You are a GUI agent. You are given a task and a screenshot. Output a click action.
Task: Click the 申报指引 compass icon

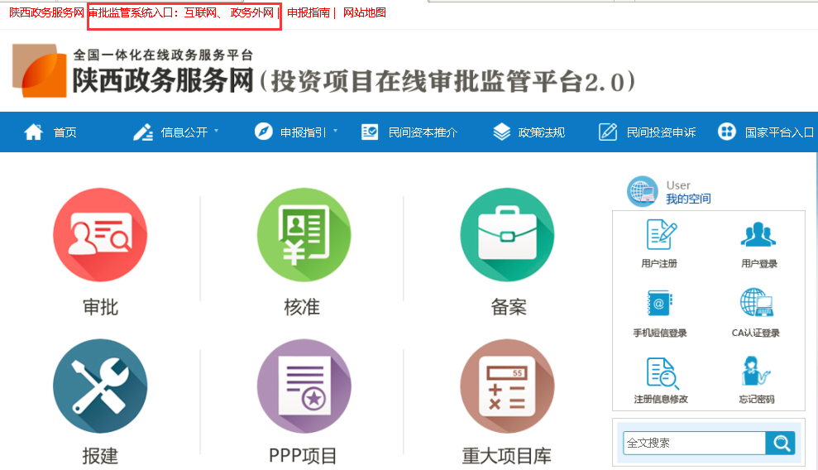(x=264, y=132)
